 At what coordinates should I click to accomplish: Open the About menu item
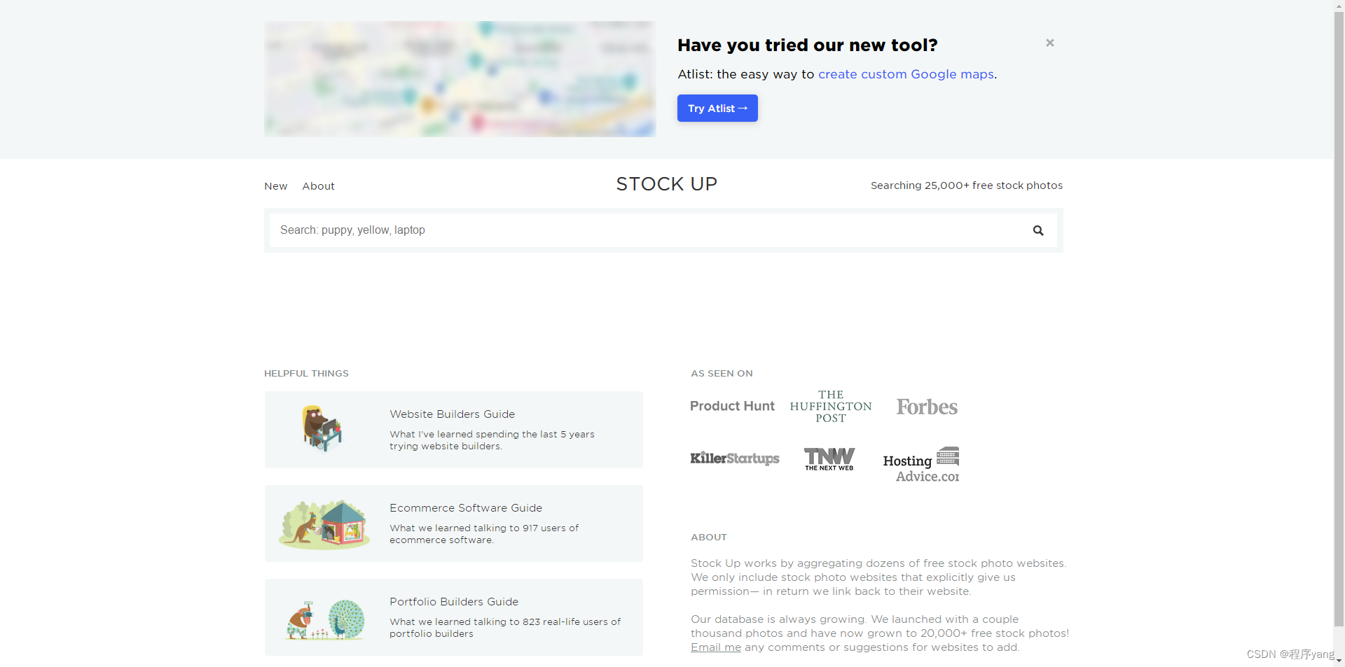319,186
